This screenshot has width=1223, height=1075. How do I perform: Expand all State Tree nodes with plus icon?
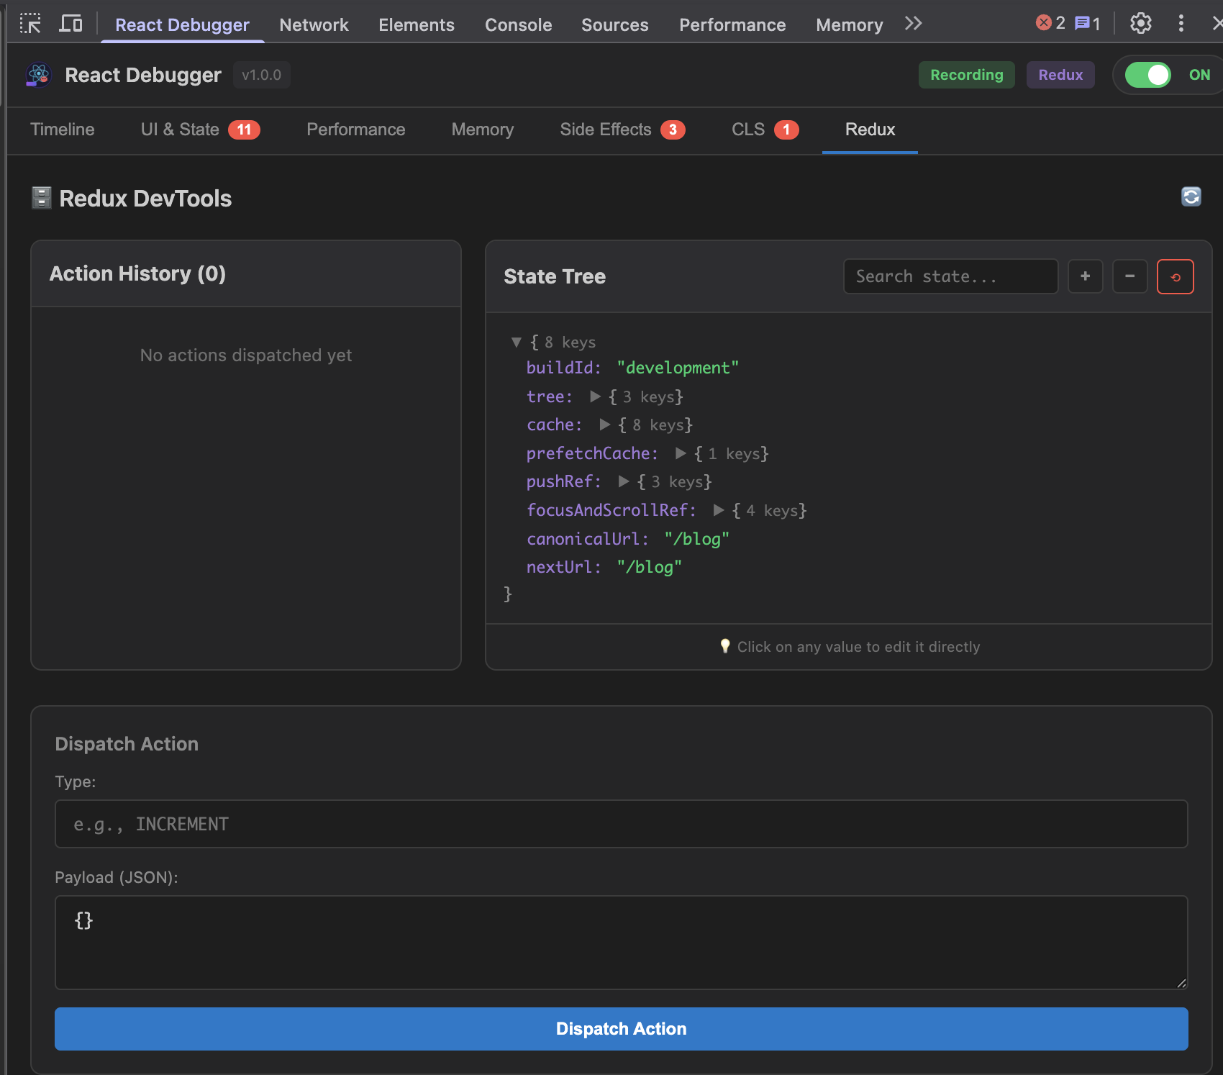click(x=1085, y=276)
